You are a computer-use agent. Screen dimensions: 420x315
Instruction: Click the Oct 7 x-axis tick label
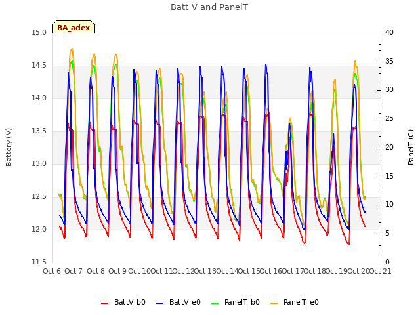click(73, 271)
